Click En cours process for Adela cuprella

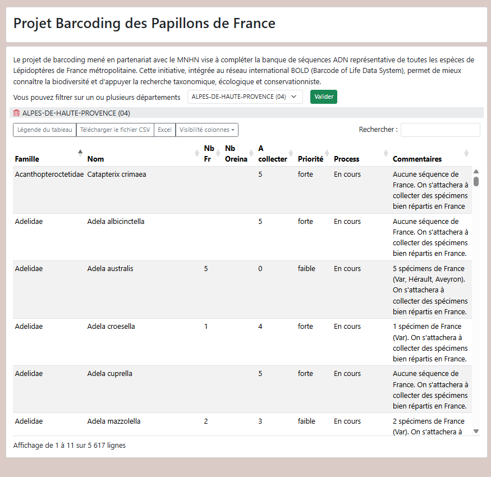coord(347,374)
